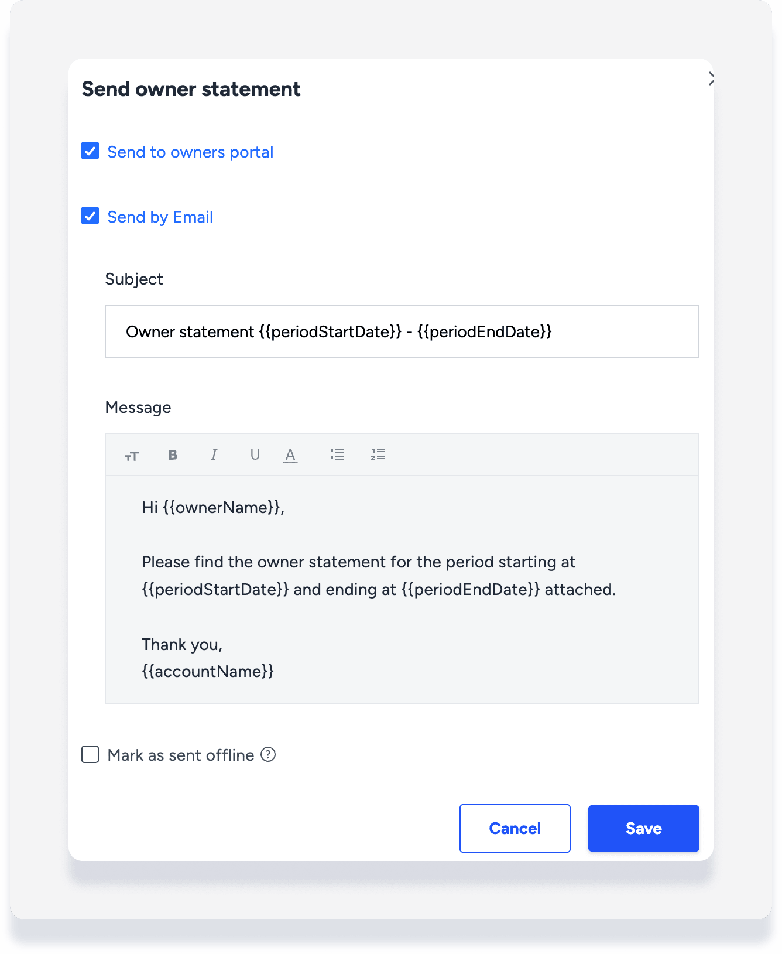Open the text color tool

click(290, 455)
